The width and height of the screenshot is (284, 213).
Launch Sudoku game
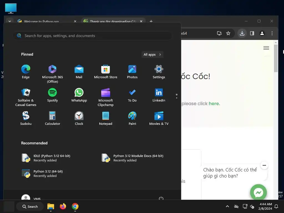(26, 118)
